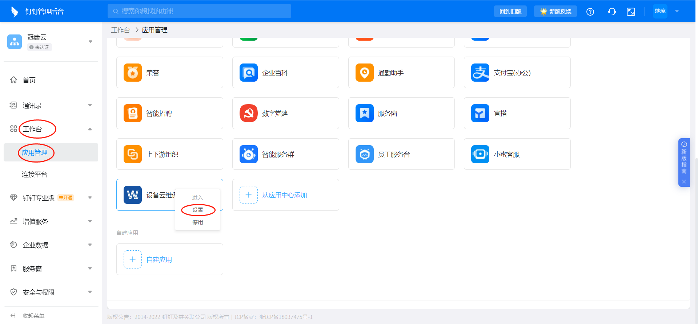Click 工作台 in the breadcrumb
The image size is (698, 324).
(121, 30)
